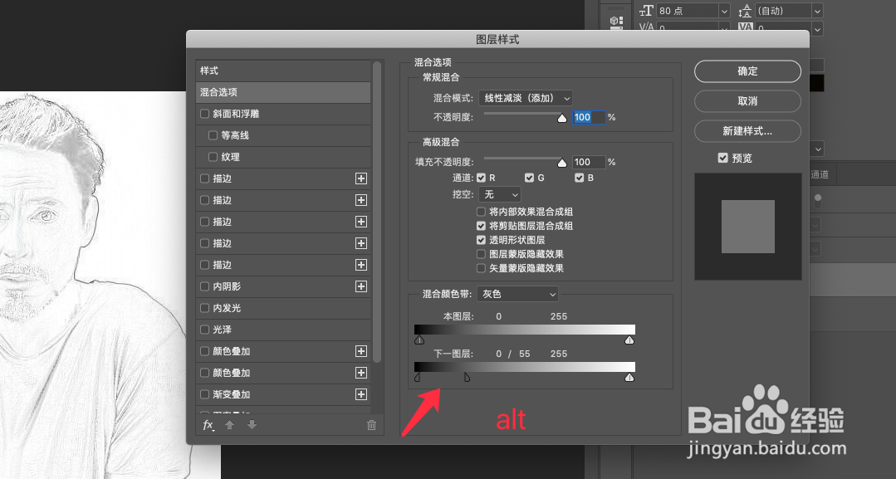Uncheck 透明形状图层 option
896x479 pixels.
point(481,240)
